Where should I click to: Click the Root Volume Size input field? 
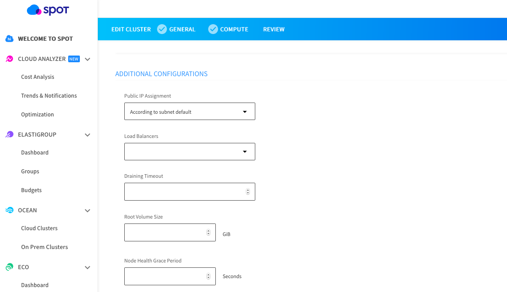tap(164, 232)
